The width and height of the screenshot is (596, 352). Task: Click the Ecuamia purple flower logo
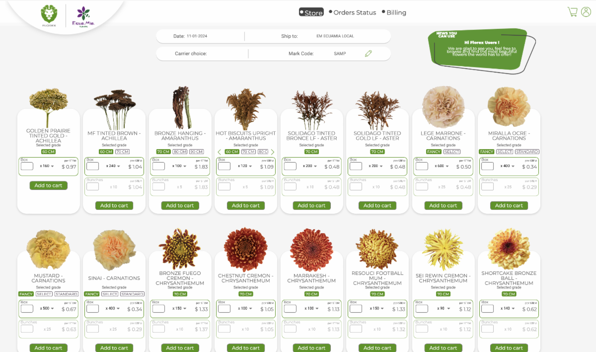[x=83, y=16]
